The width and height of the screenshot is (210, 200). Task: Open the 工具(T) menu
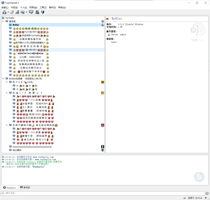pos(43,8)
